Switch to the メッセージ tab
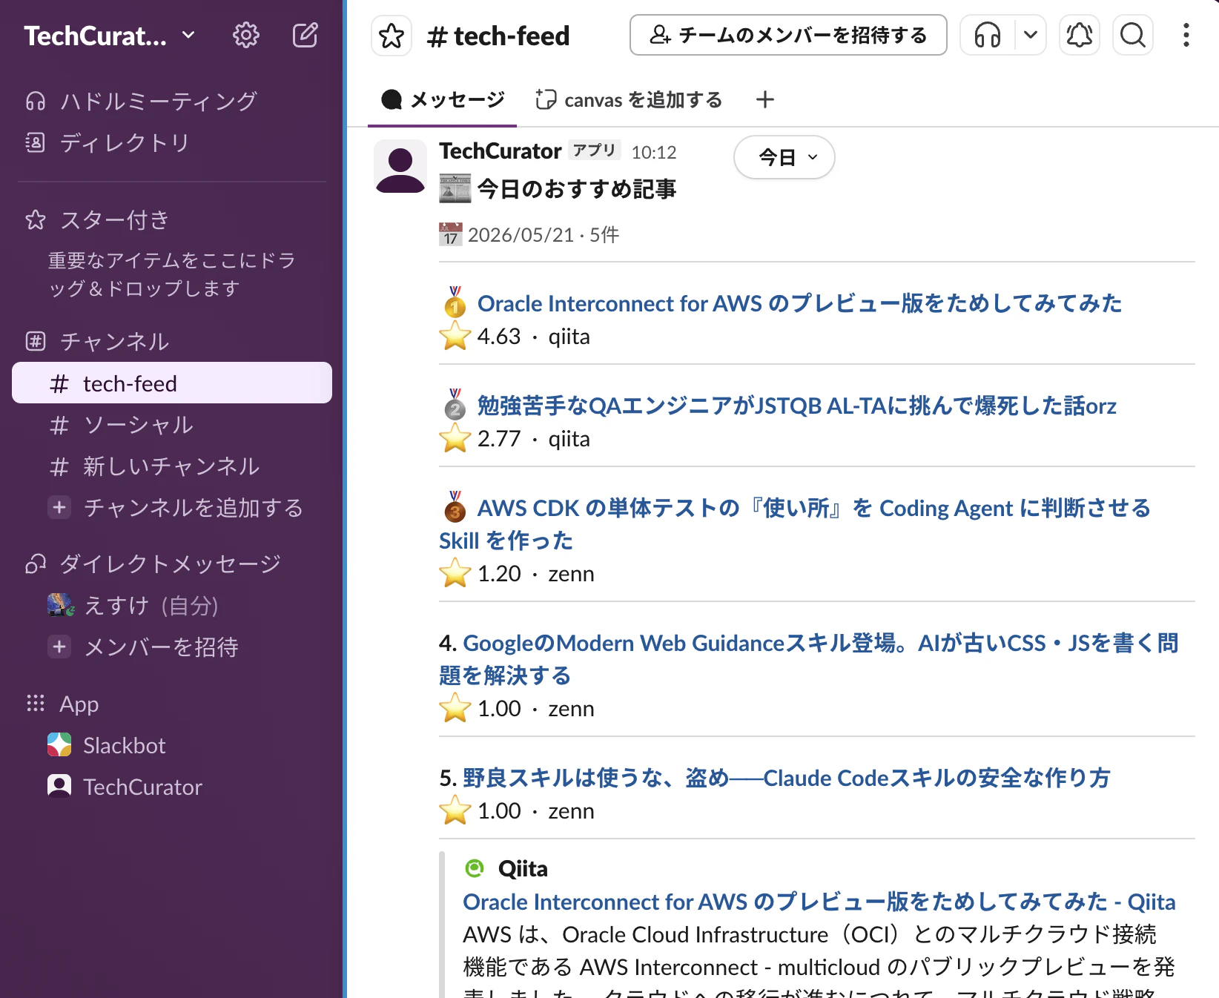This screenshot has height=998, width=1219. (443, 99)
